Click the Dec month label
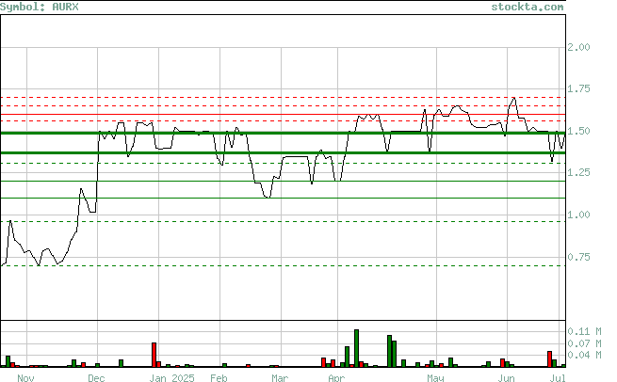This screenshot has width=617, height=382. point(96,377)
